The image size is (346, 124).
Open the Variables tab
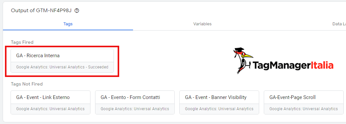tap(202, 24)
